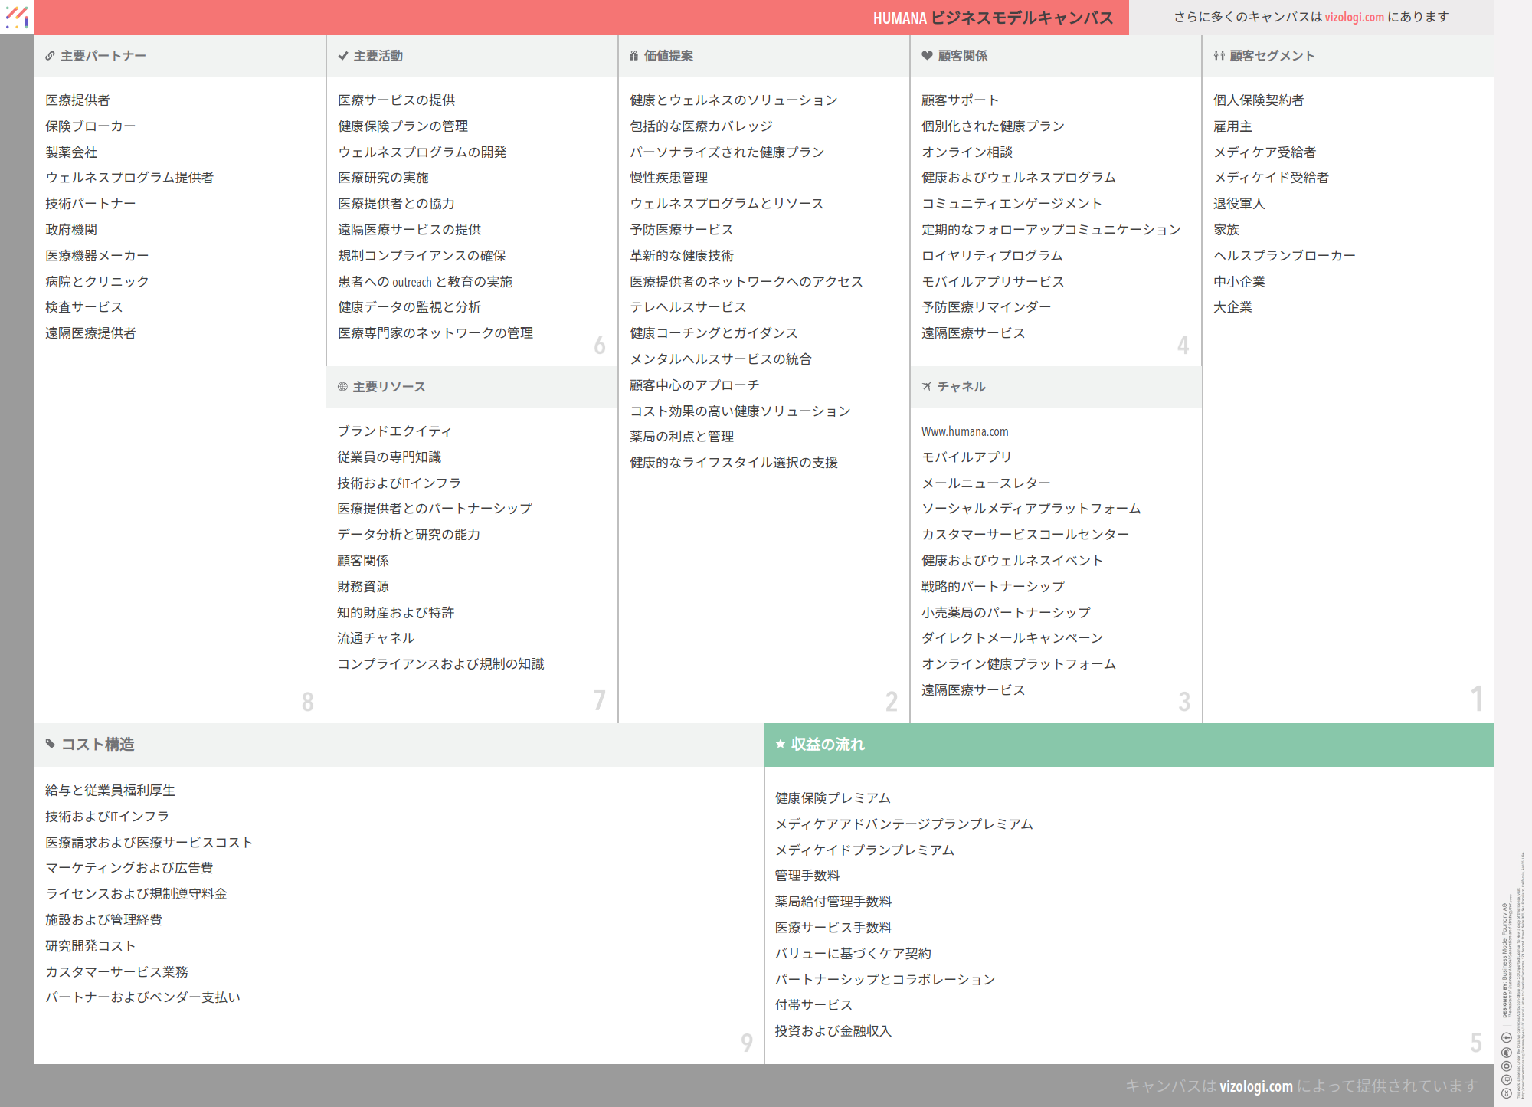Click the HUMANA ビジネスモデルキャンバス title bar
This screenshot has width=1532, height=1107.
[993, 18]
